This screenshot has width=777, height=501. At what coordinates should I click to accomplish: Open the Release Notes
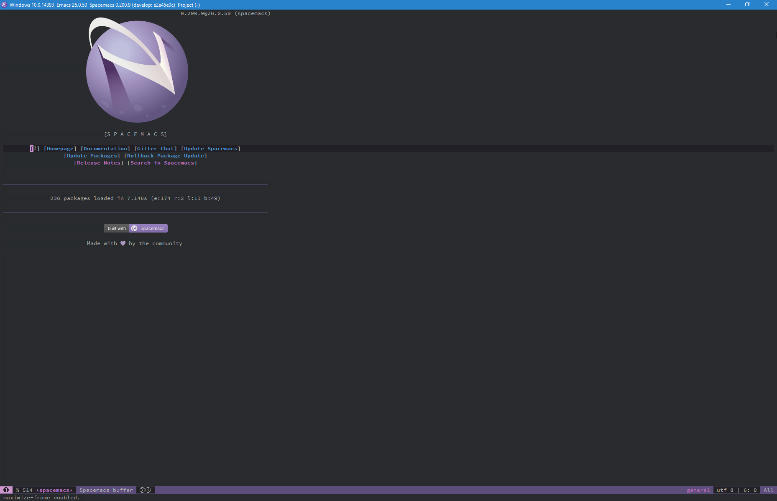pyautogui.click(x=98, y=162)
